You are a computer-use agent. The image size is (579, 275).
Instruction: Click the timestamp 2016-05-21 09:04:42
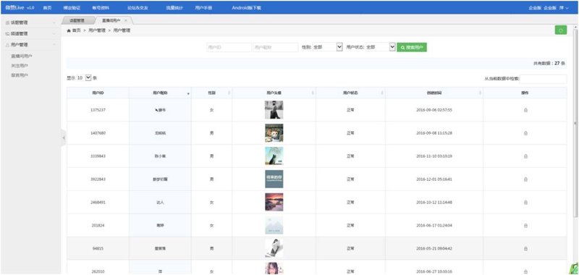[434, 248]
